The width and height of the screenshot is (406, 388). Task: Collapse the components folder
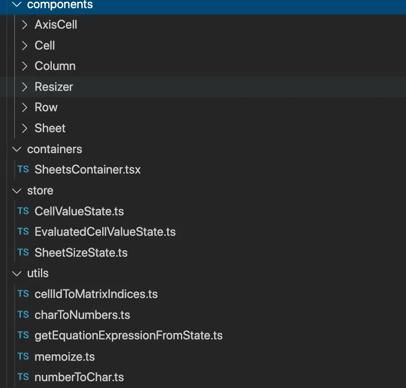16,5
